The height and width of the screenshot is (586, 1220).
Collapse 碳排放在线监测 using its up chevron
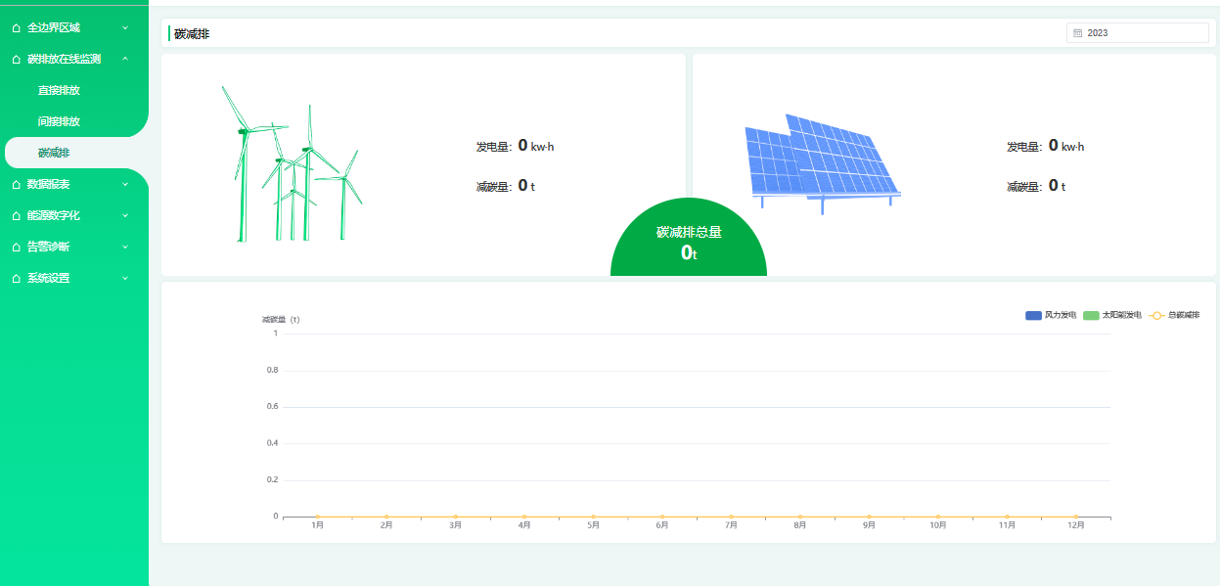125,60
